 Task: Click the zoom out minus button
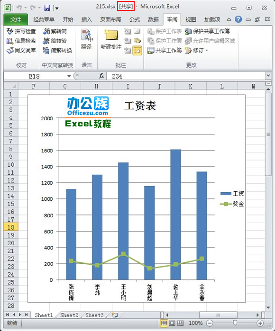click(210, 323)
